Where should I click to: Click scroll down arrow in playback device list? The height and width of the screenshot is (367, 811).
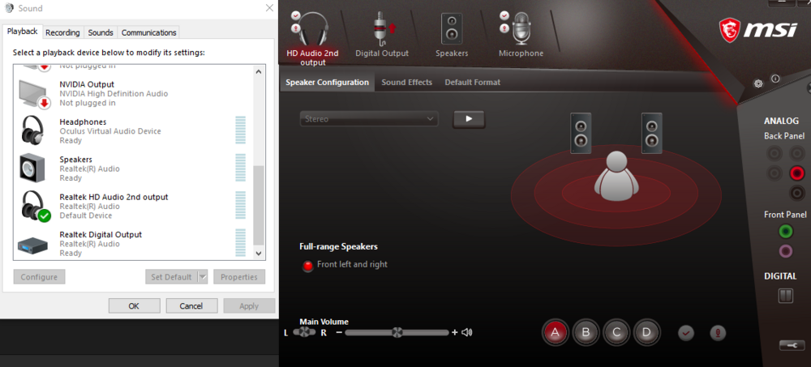coord(259,254)
